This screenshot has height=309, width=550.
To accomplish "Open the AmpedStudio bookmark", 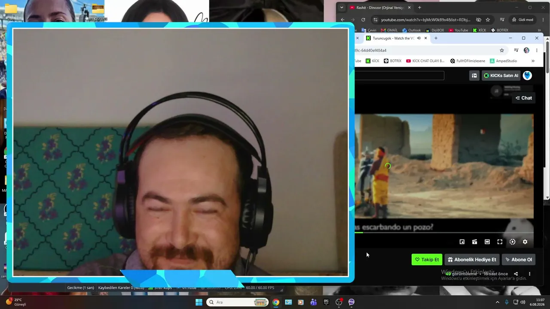I will 504,61.
